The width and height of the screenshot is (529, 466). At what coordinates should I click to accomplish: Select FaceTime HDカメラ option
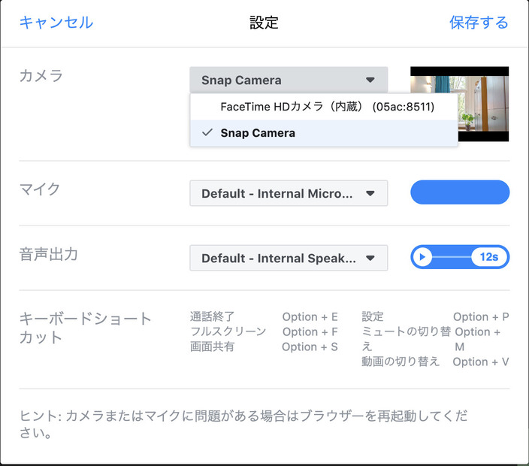324,107
